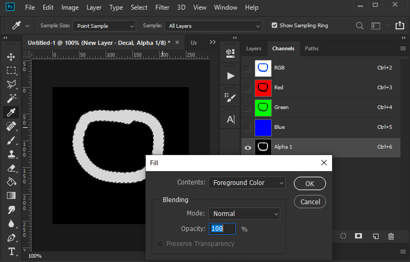
Task: Collapse the right panels double-arrow
Action: [404, 38]
